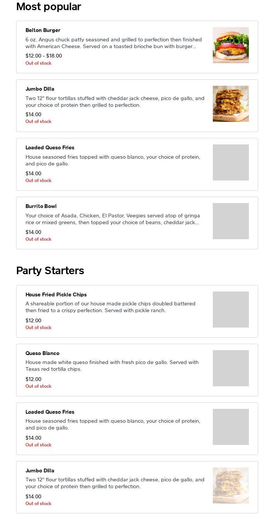The image size is (274, 516).
Task: Open Jumbo Dilla photo in Most popular
Action: (x=230, y=104)
